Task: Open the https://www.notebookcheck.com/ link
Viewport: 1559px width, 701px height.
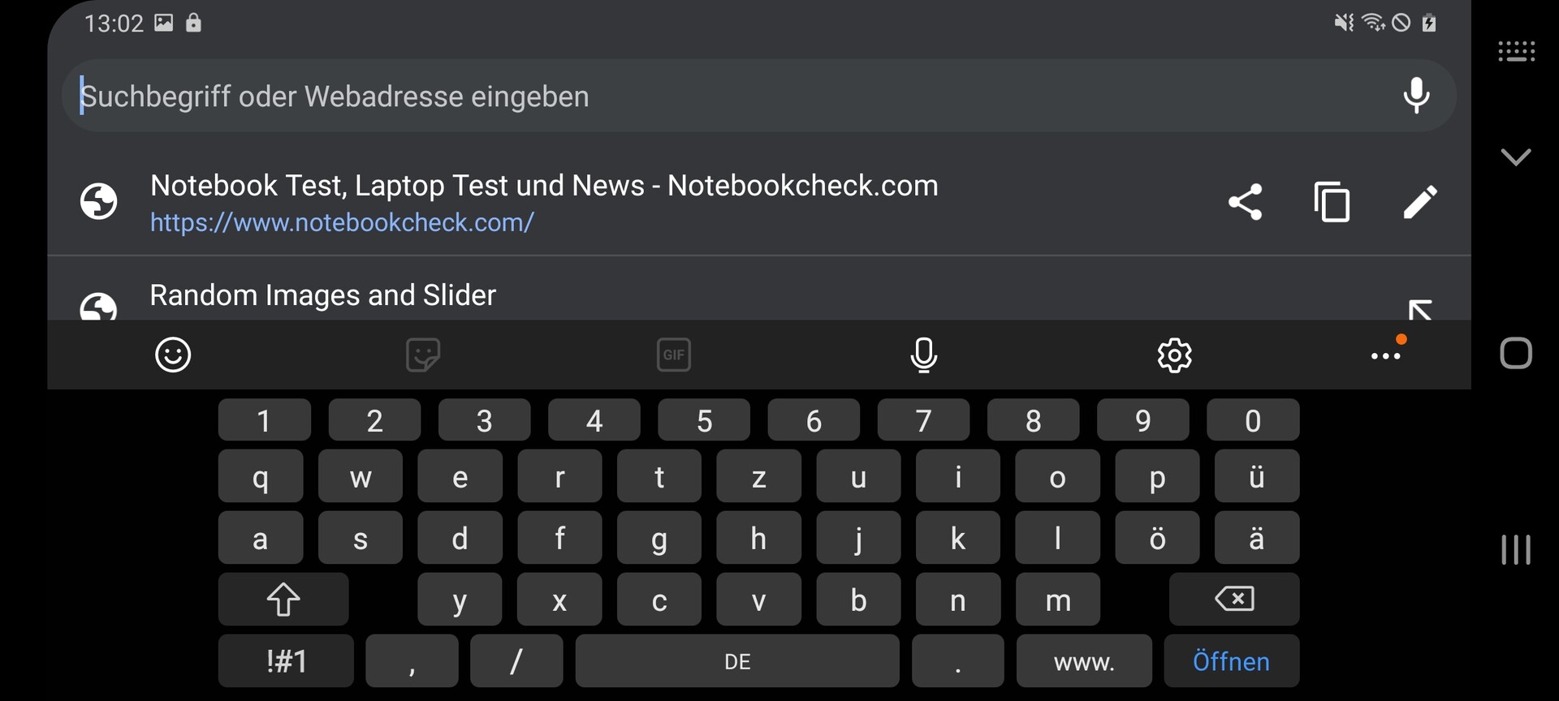Action: click(x=342, y=222)
